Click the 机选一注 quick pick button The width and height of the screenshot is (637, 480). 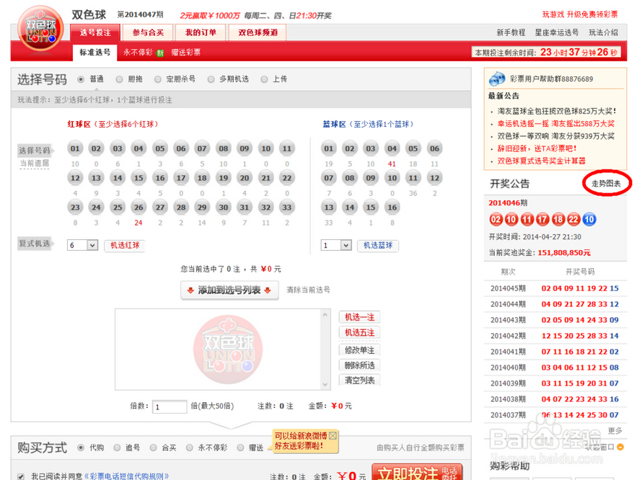pyautogui.click(x=359, y=317)
